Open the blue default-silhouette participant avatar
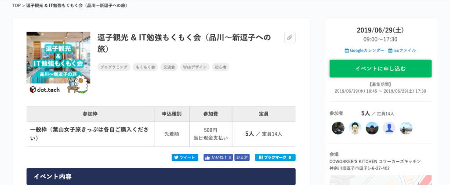The height and width of the screenshot is (185, 450). tap(389, 128)
